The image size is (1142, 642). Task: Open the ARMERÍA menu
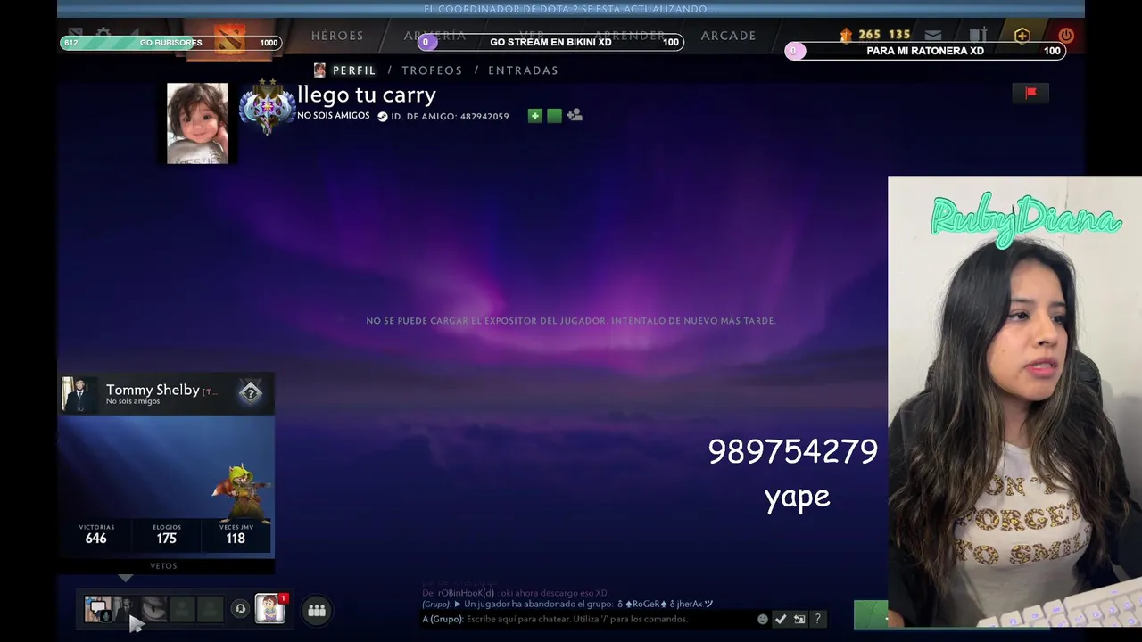pyautogui.click(x=434, y=36)
